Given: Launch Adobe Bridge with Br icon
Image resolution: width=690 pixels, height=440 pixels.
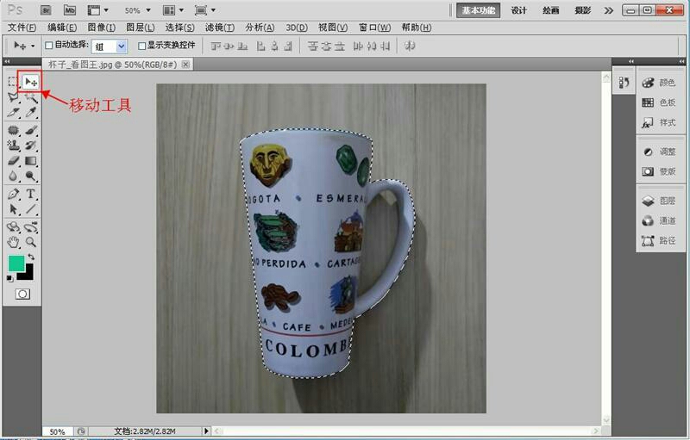Looking at the screenshot, I should (x=46, y=10).
